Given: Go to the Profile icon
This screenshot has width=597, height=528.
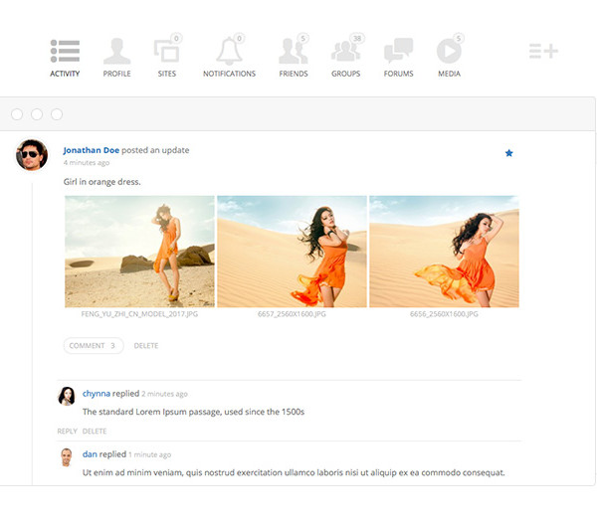Looking at the screenshot, I should tap(116, 51).
